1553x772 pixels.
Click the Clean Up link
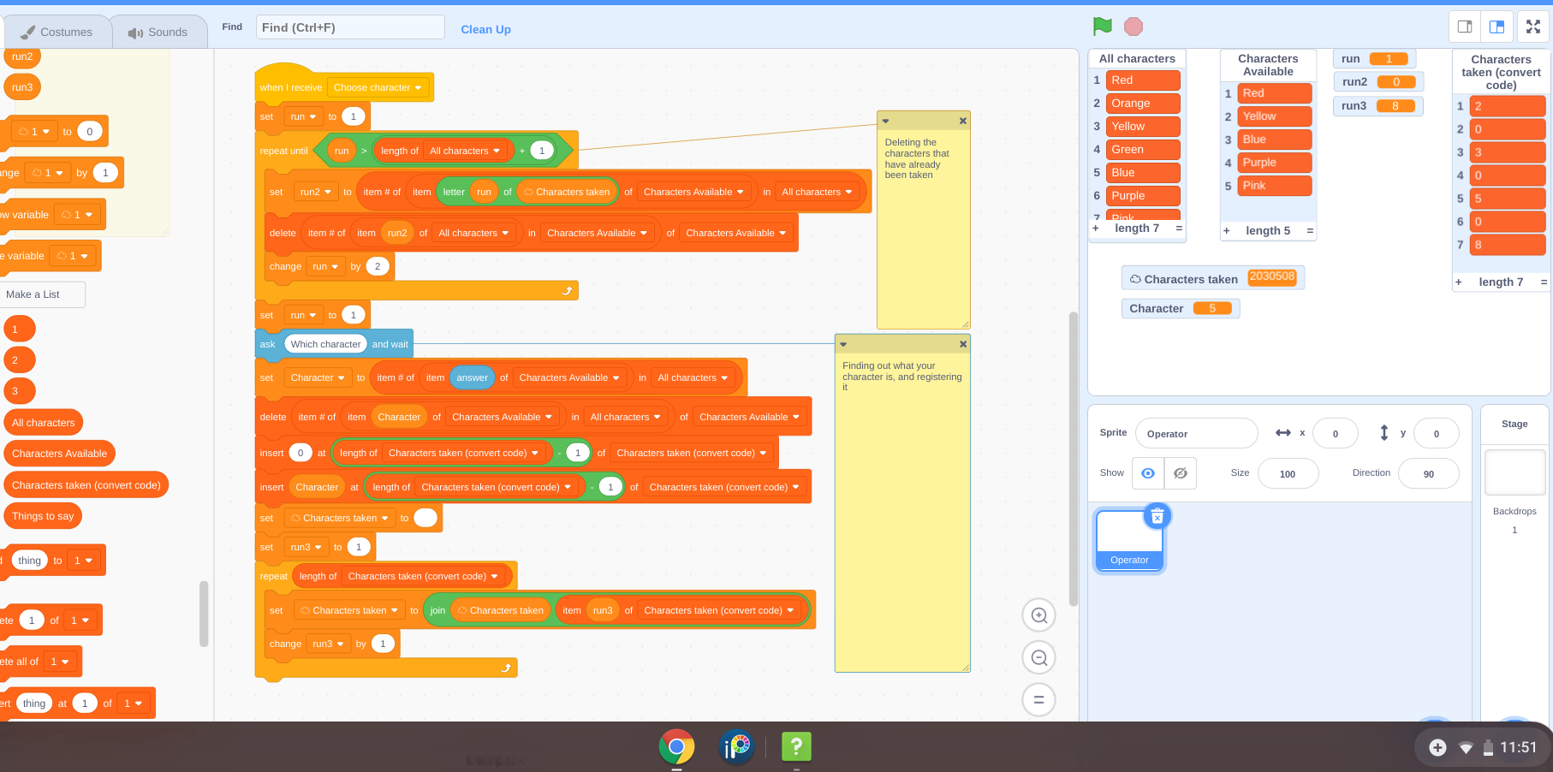[x=485, y=29]
